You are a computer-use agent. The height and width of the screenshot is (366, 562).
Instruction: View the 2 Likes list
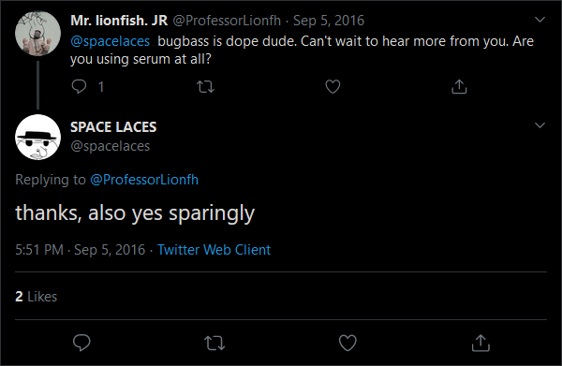pyautogui.click(x=37, y=297)
